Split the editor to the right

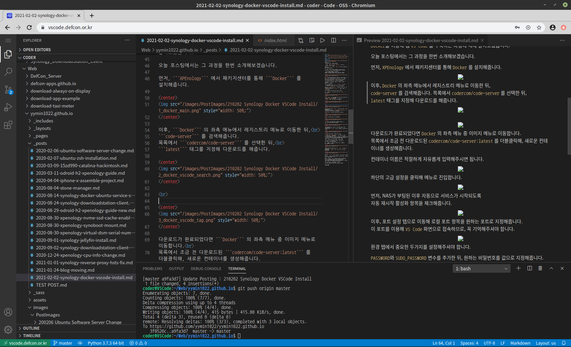[333, 40]
